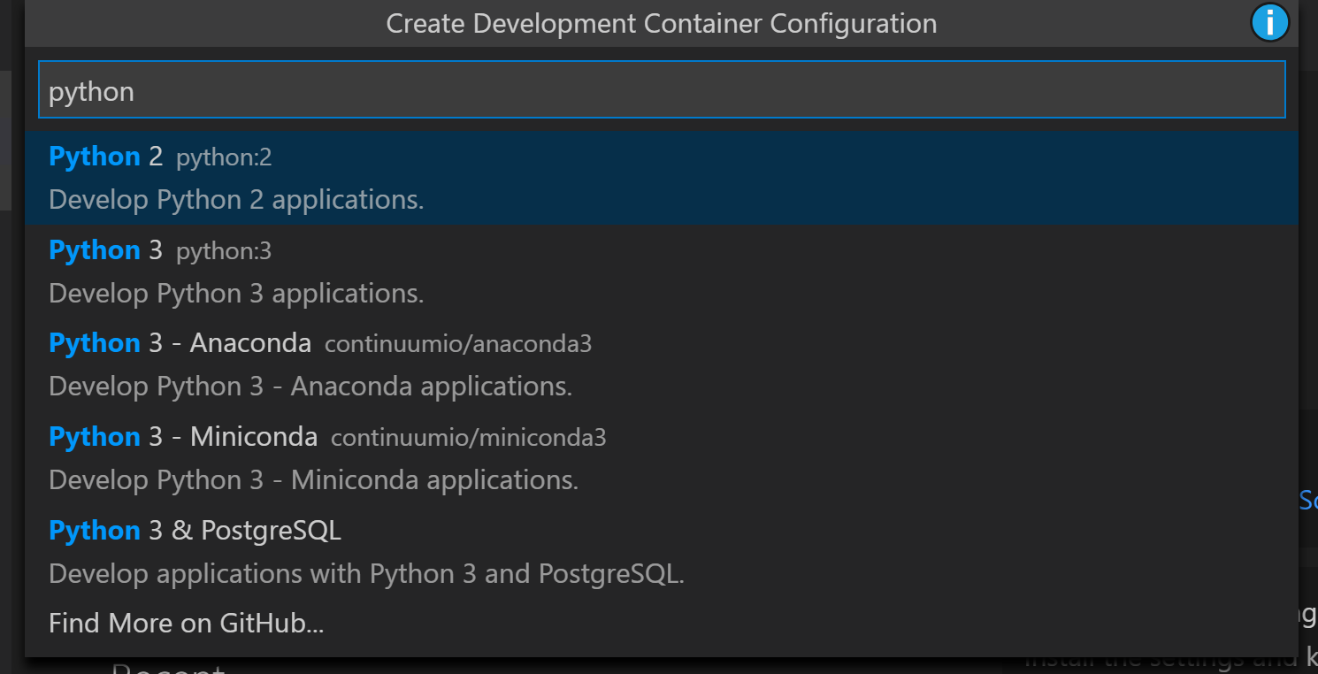Click "Develop Python 3 applications." description
Screen dimensions: 1318x674
pyautogui.click(x=236, y=294)
